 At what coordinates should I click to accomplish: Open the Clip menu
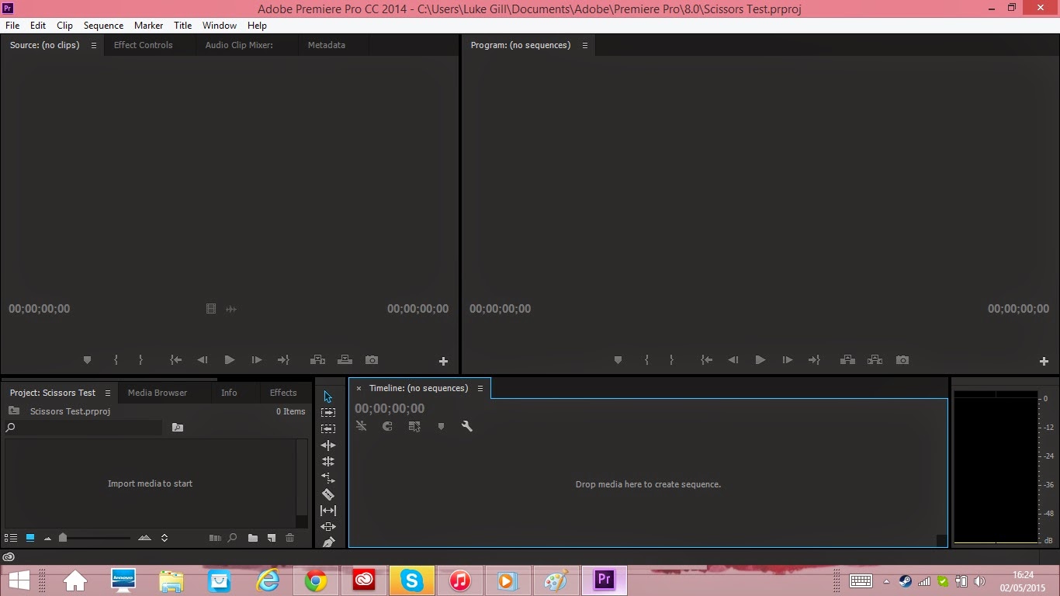64,26
